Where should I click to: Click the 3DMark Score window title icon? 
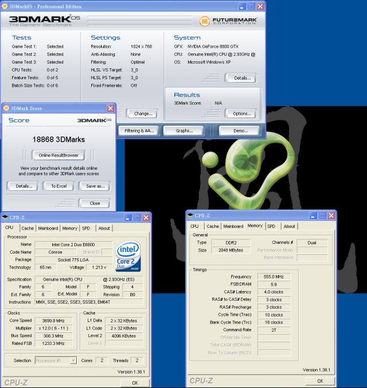pos(6,108)
